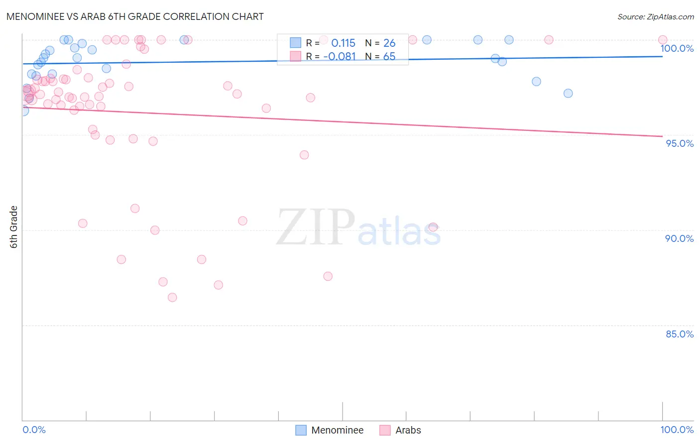Click the 100.0% y-axis tick label
This screenshot has width=700, height=444.
coord(677,48)
